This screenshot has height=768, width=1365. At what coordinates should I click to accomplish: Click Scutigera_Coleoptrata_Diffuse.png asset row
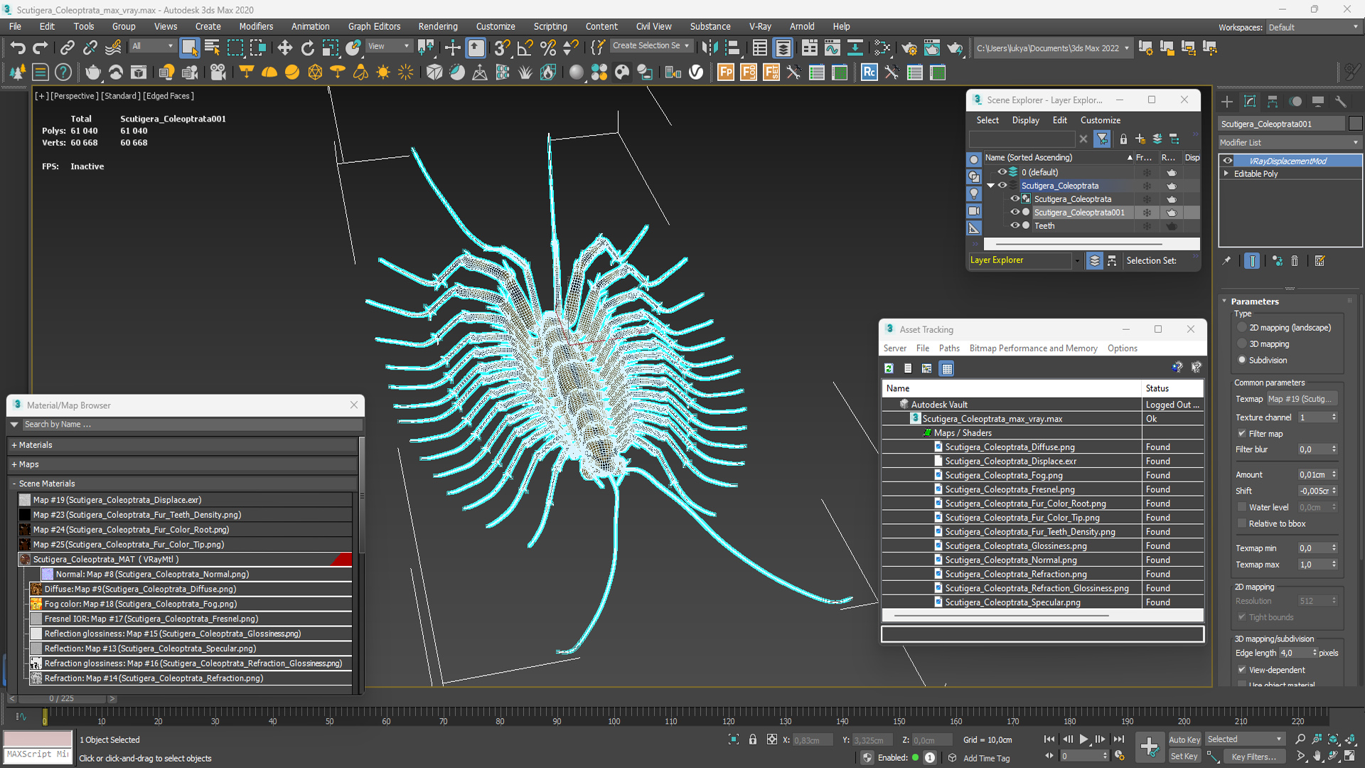point(1011,447)
